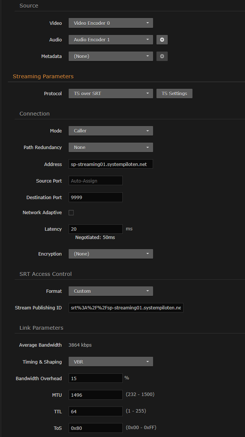The image size is (245, 437).
Task: Open the Protocol dropdown
Action: coord(110,93)
